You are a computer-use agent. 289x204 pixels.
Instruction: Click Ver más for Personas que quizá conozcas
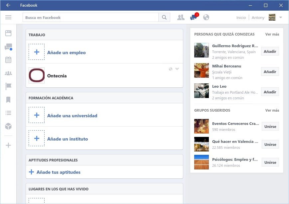pos(272,34)
